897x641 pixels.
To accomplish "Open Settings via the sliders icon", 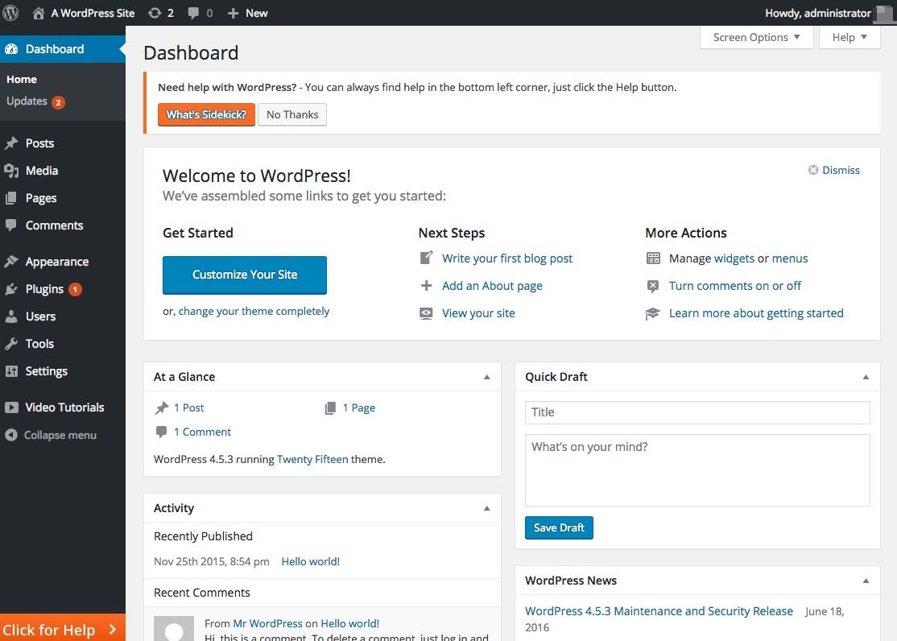I will coord(11,371).
